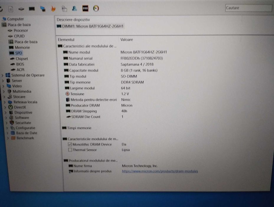
Task: Select the DRAM Stepping row
Action: click(x=97, y=111)
